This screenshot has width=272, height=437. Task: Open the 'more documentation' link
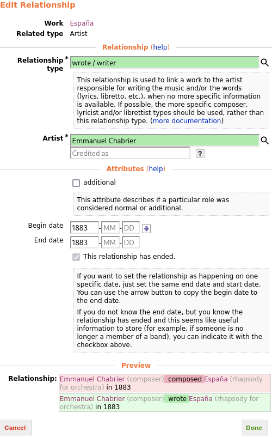187,120
